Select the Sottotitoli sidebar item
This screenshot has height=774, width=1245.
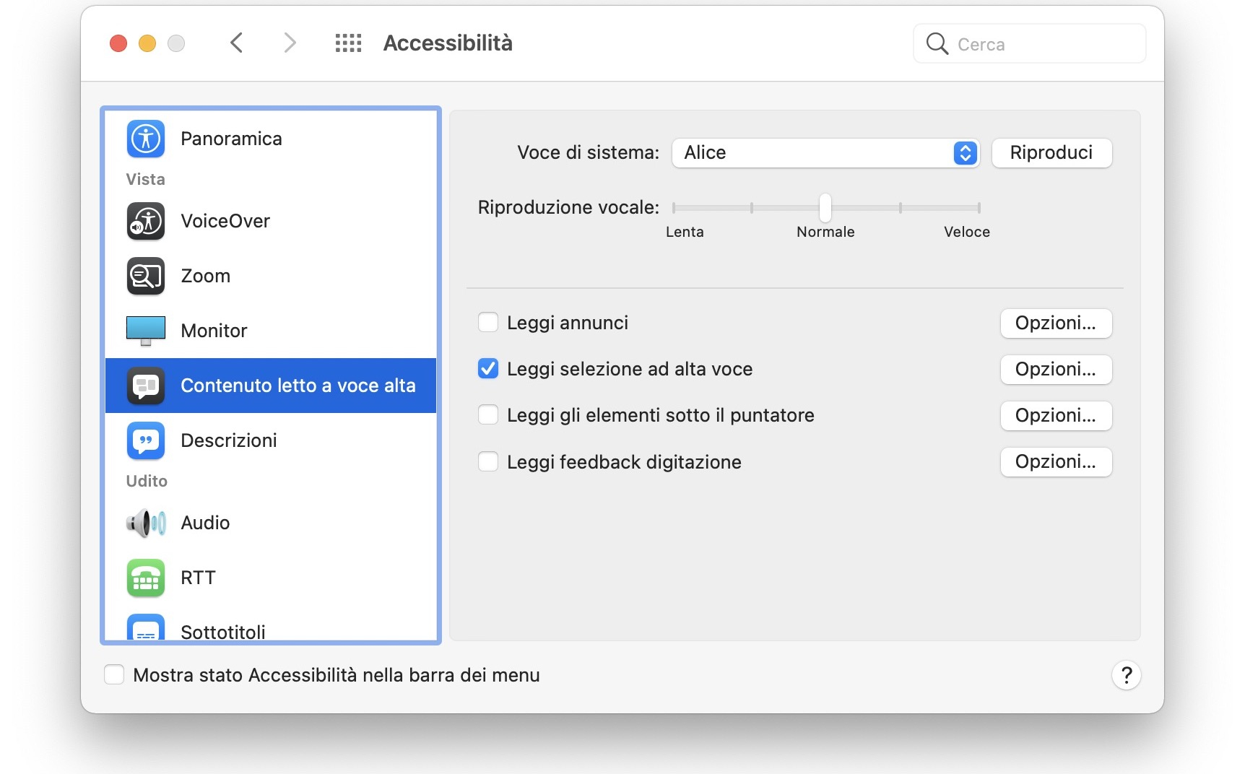(x=222, y=631)
